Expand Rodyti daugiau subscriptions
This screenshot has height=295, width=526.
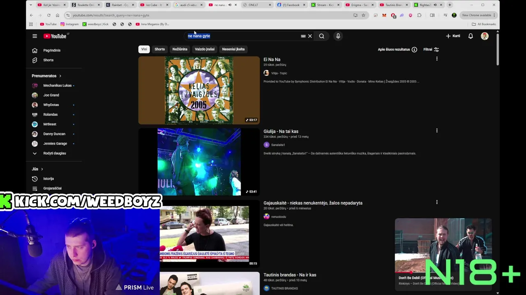(54, 153)
